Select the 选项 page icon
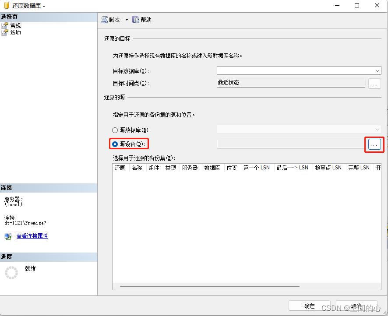The image size is (388, 316). click(5, 32)
